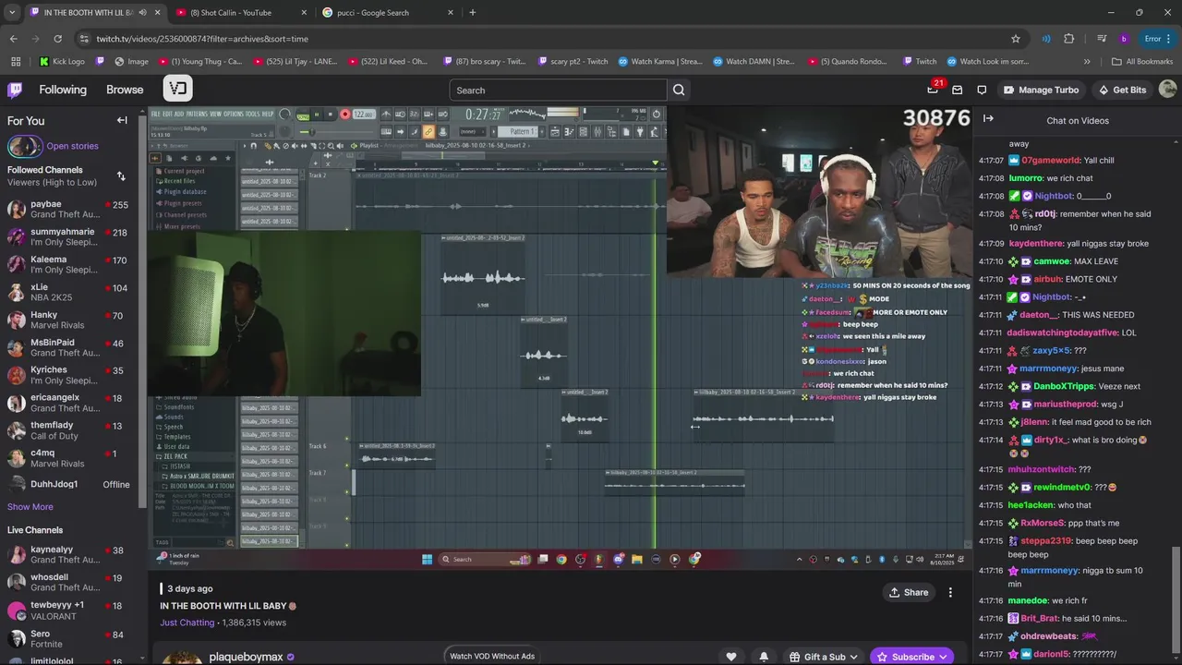This screenshot has height=665, width=1182.
Task: Collapse the For You sidebar
Action: point(122,120)
